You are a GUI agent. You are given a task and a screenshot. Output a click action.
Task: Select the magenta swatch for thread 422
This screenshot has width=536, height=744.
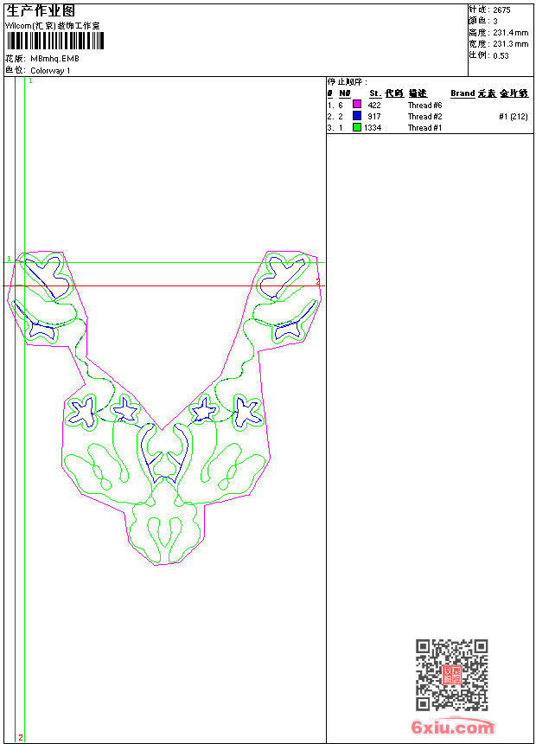pyautogui.click(x=357, y=105)
